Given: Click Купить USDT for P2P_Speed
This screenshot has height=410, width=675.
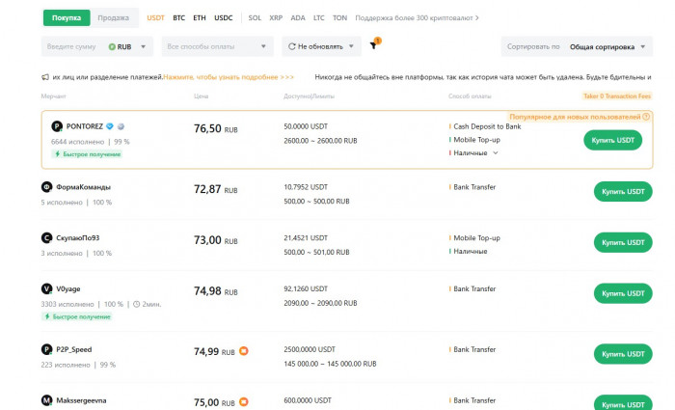Looking at the screenshot, I should coord(623,354).
